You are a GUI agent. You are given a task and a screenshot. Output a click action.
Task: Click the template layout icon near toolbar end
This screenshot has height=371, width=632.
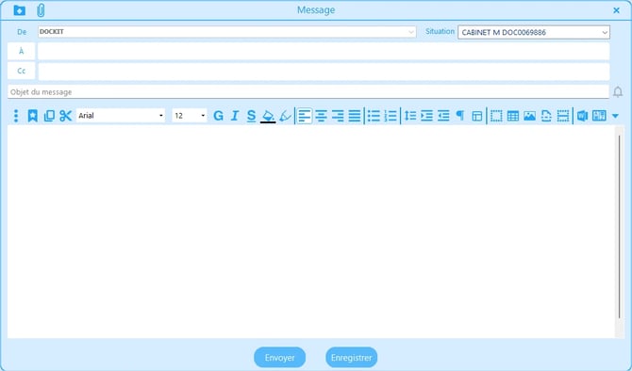tap(599, 116)
